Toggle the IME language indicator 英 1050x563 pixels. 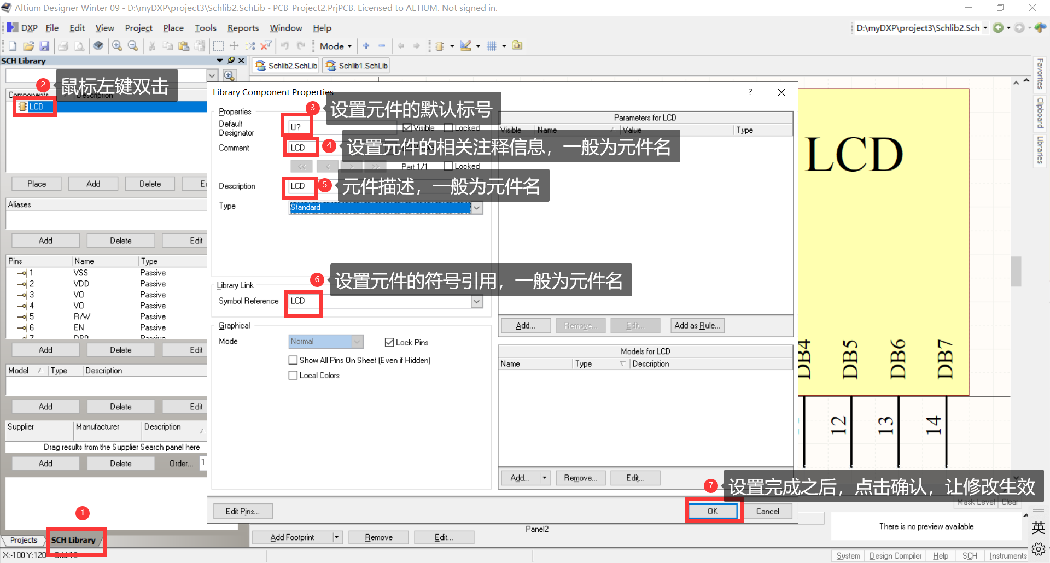click(x=1038, y=527)
